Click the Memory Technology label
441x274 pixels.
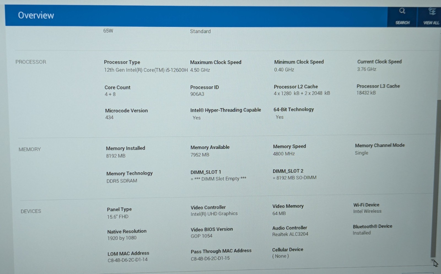click(x=129, y=173)
